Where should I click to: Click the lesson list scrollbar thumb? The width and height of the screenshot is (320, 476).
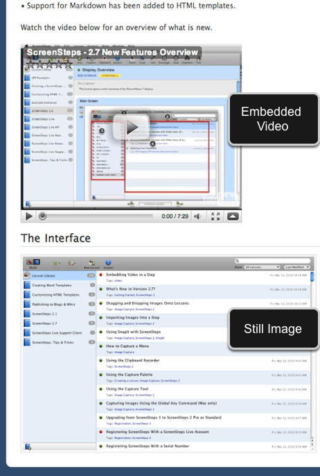tap(312, 277)
